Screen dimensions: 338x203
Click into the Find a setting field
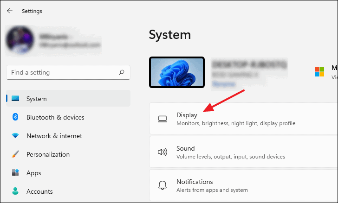[x=68, y=72]
